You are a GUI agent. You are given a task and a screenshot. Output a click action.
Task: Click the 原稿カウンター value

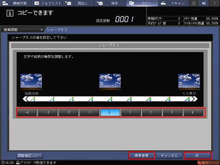point(179,19)
